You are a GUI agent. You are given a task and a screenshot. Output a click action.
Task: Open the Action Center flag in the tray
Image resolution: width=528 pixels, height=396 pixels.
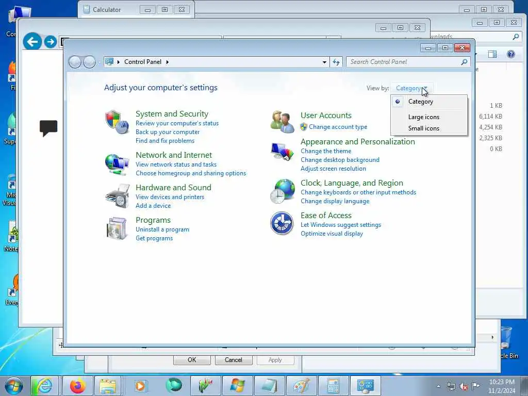coord(475,386)
